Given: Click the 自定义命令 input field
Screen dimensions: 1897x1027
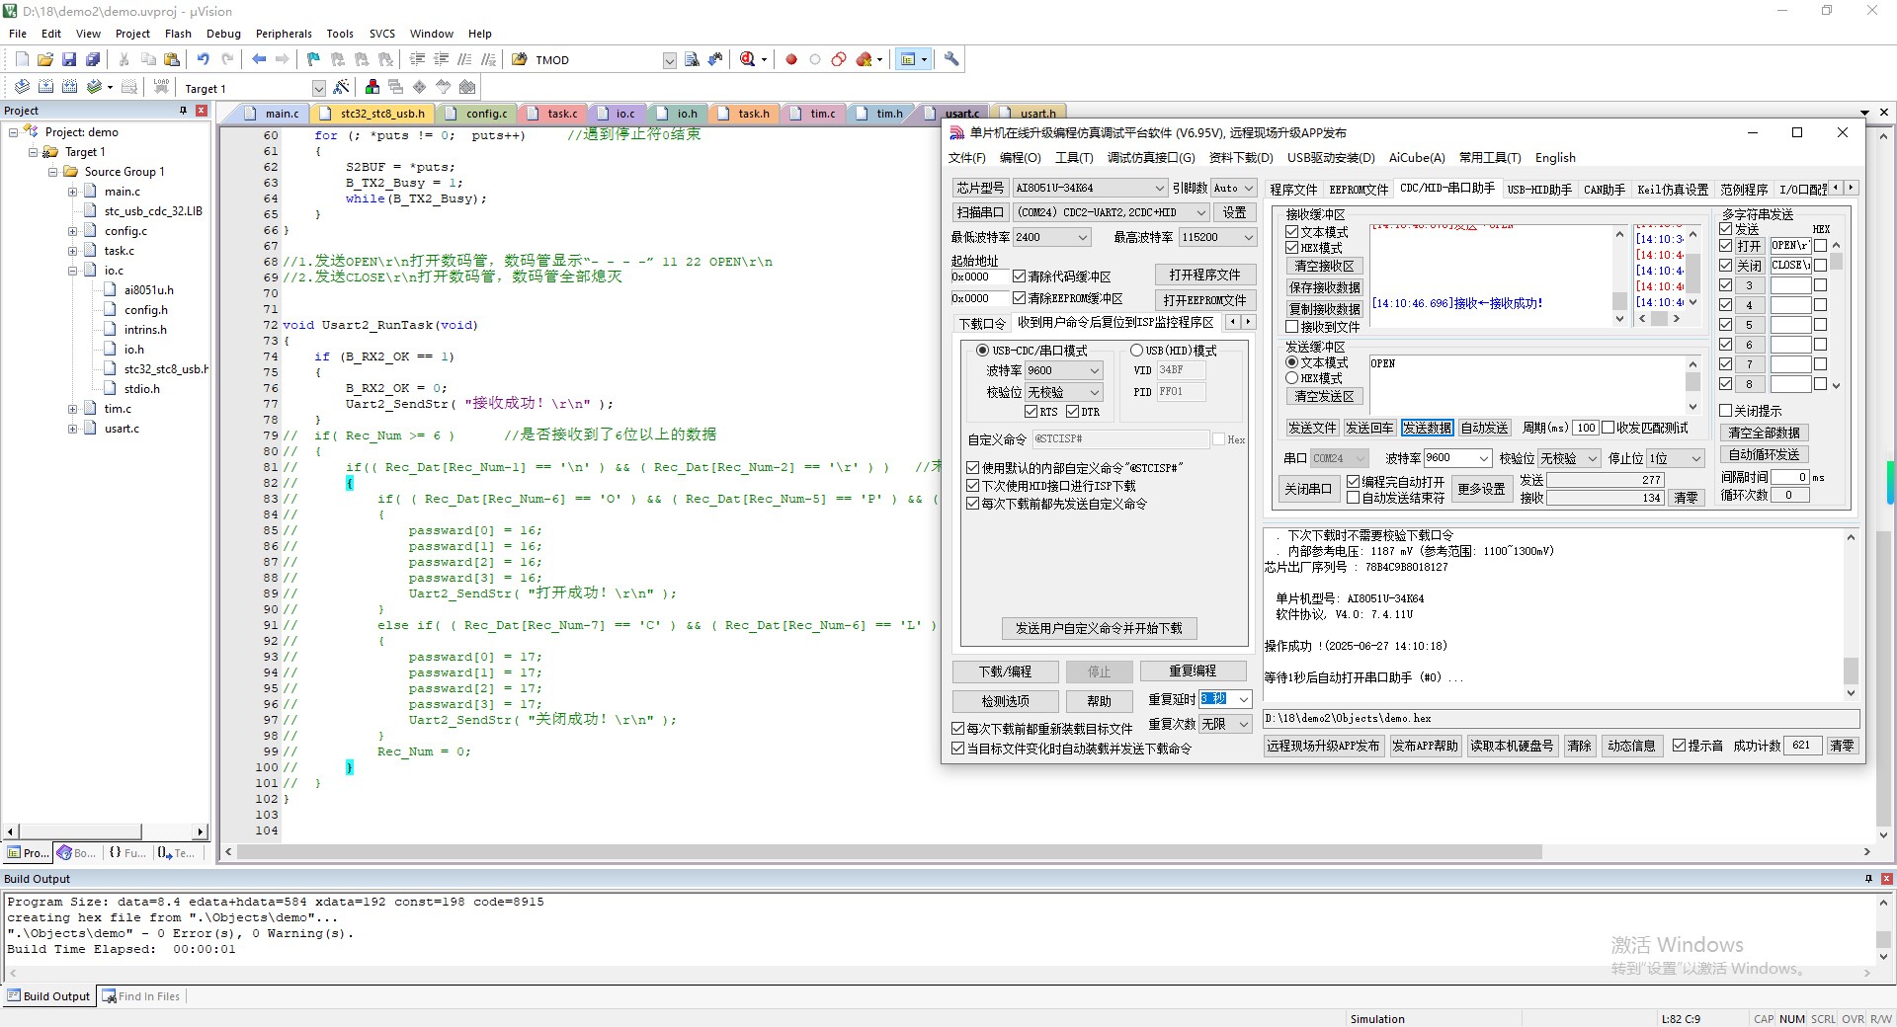Looking at the screenshot, I should (x=1119, y=438).
